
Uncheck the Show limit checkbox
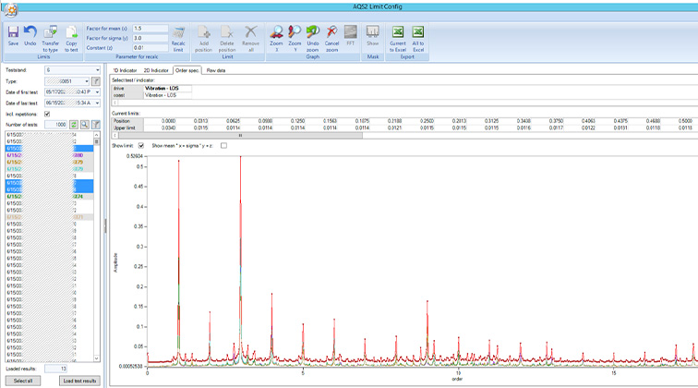pos(141,146)
